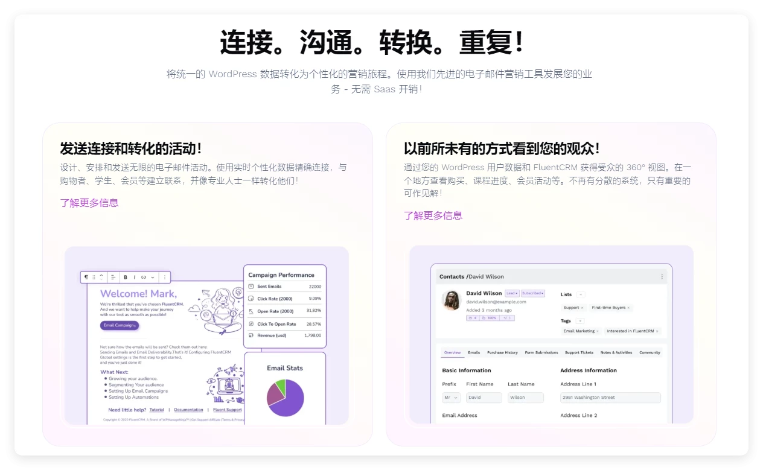This screenshot has height=470, width=763.
Task: Click the plus icon beside Tags
Action: point(579,320)
